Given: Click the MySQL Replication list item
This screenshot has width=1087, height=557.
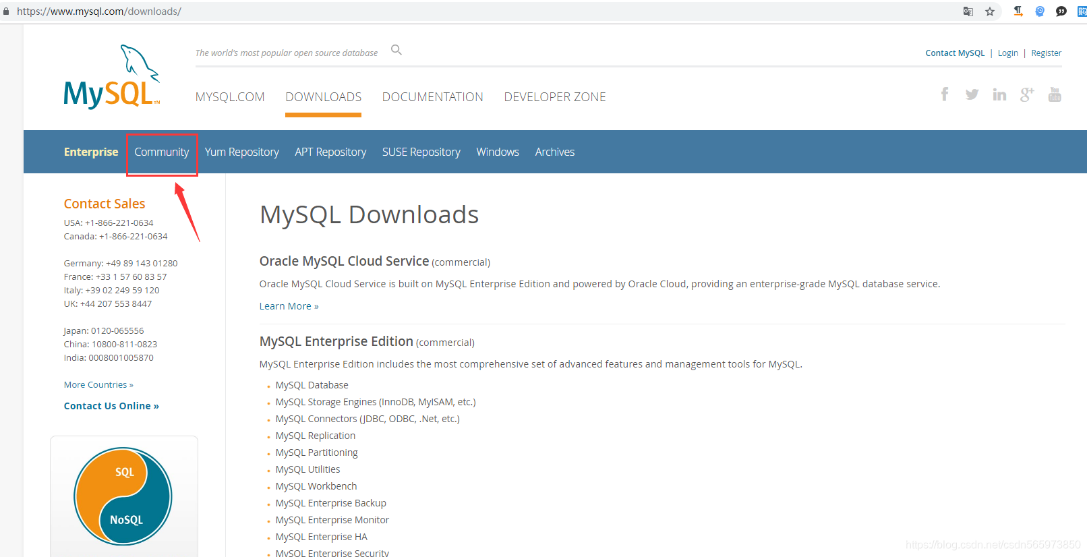Looking at the screenshot, I should [x=316, y=436].
